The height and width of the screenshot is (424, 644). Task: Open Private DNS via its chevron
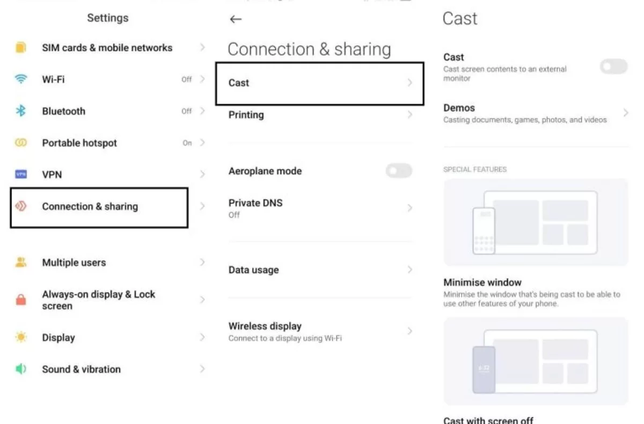[409, 208]
